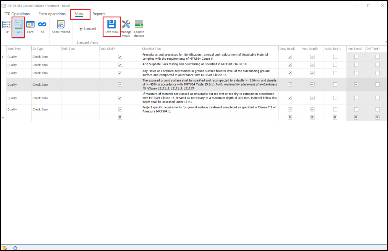Image resolution: width=388 pixels, height=251 pixels.
Task: Enable Auth. Req for Unsuitable Material row
Action: tap(335, 57)
